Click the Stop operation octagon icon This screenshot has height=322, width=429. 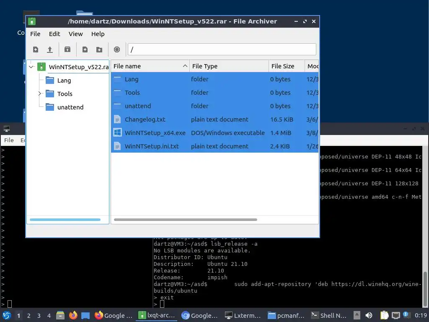tap(117, 49)
